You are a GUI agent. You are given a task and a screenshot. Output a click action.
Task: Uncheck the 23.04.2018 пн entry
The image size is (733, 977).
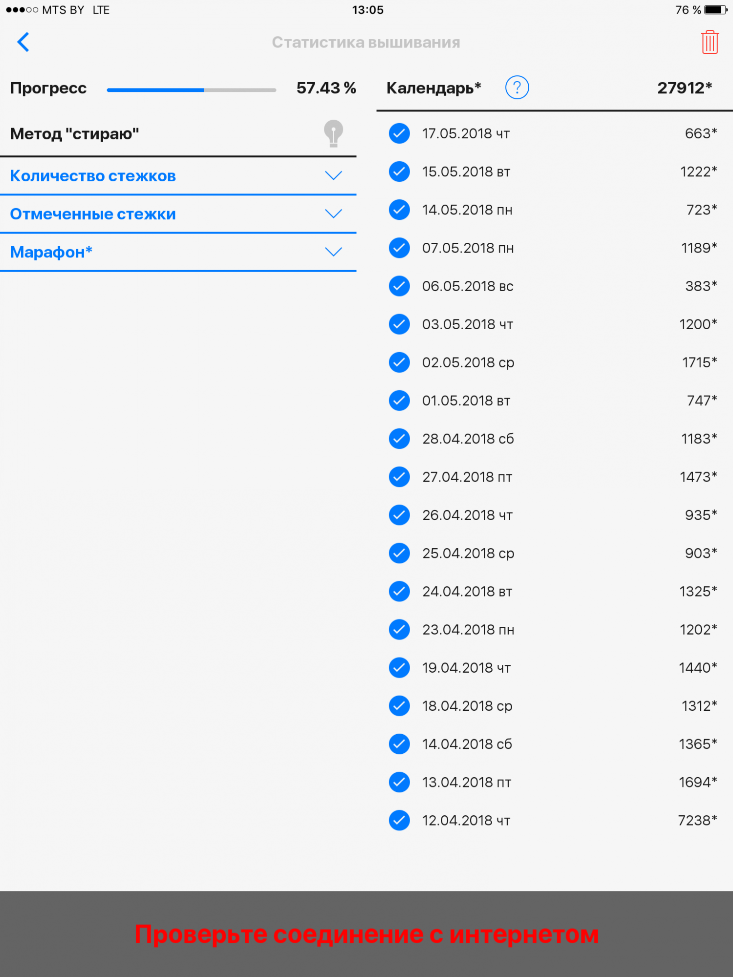[399, 629]
